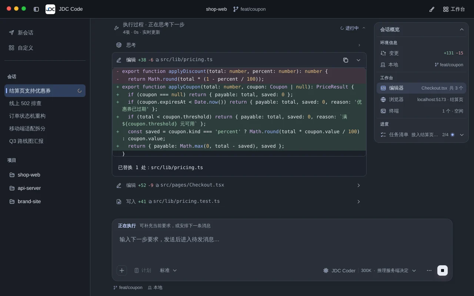Start a 新会话 new conversation
This screenshot has width=474, height=296.
[x=45, y=33]
